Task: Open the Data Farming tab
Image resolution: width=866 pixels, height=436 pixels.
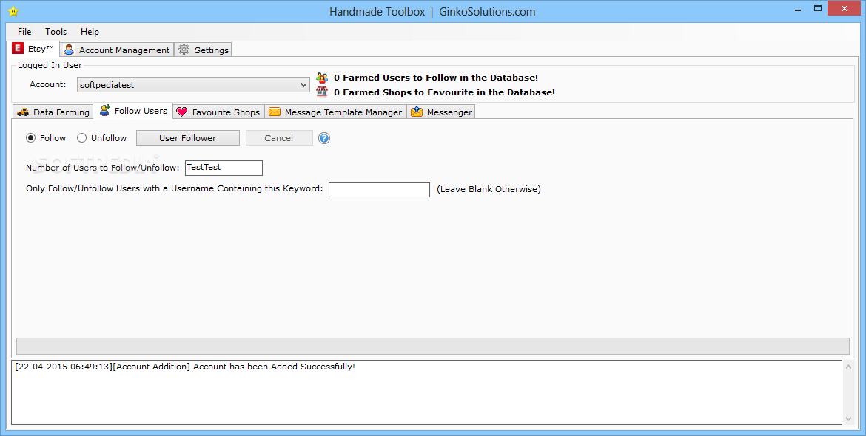Action: coord(53,112)
